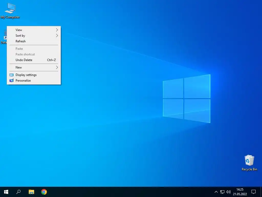Expand the New submenu
This screenshot has width=262, height=197.
pyautogui.click(x=34, y=67)
